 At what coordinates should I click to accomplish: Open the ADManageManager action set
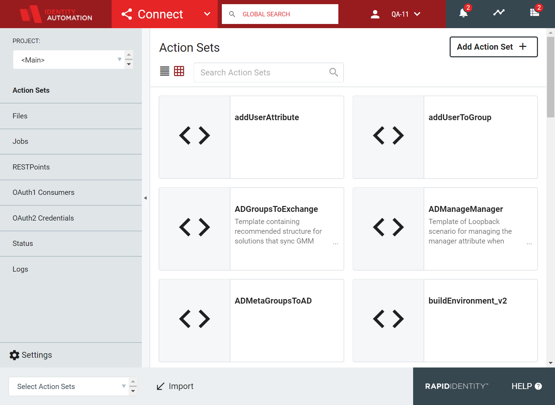tap(466, 209)
